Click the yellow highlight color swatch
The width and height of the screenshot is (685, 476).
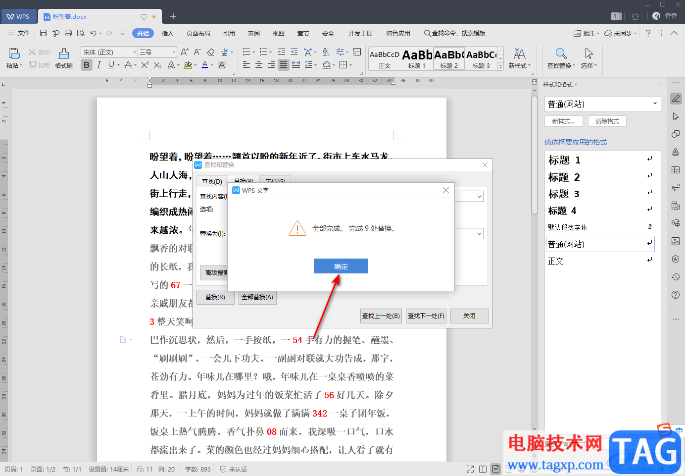coord(188,65)
